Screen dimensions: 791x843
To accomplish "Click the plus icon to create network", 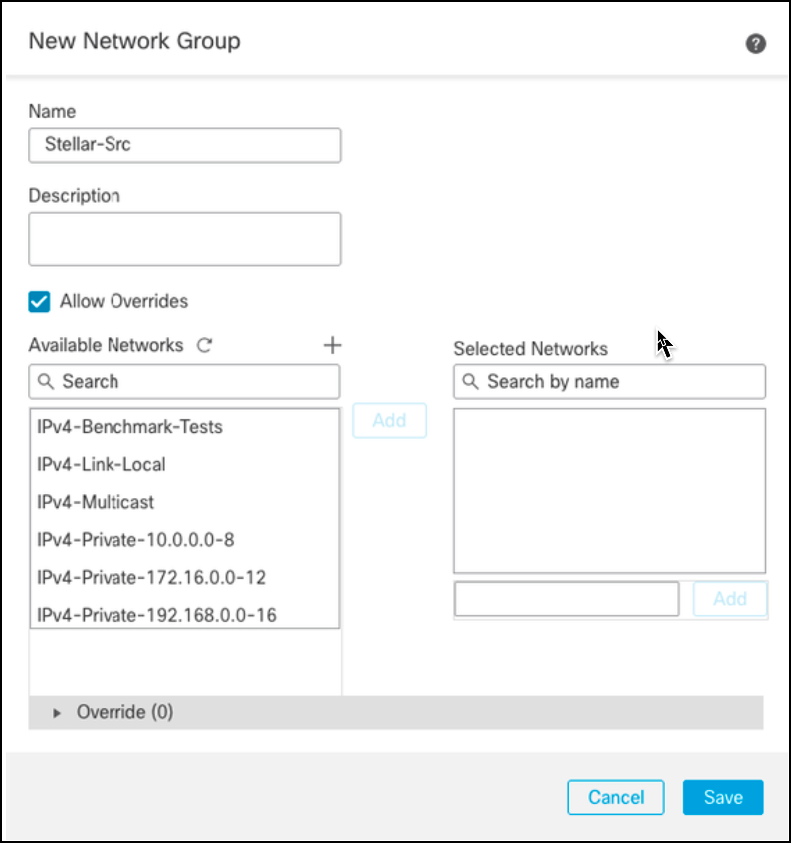I will tap(332, 345).
